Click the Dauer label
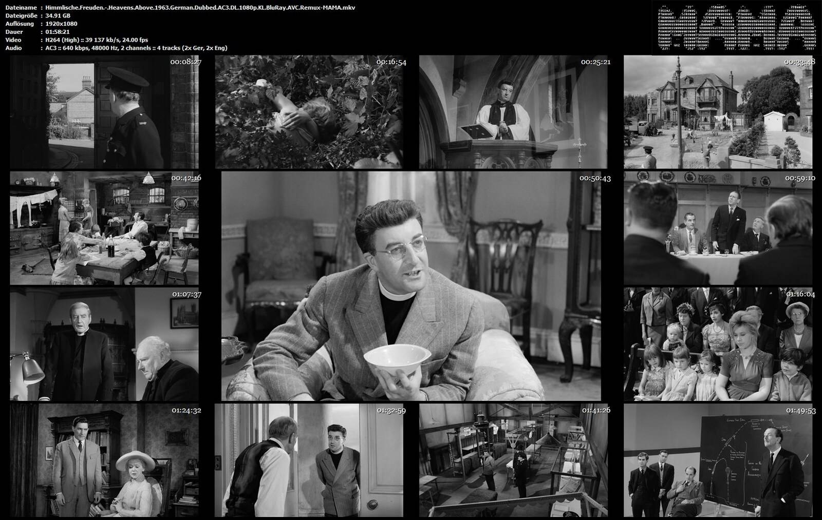This screenshot has height=520, width=822. coord(14,32)
